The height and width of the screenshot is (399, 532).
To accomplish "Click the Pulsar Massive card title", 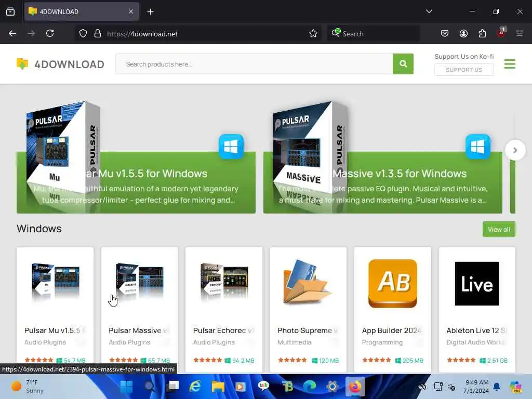I will tap(138, 330).
